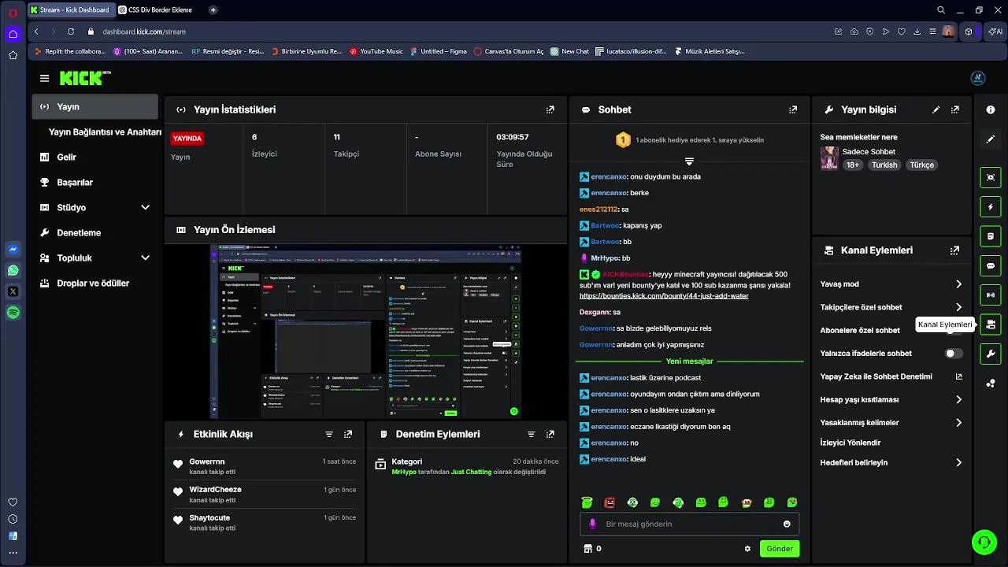Click the purple microphone identity badge

click(593, 524)
